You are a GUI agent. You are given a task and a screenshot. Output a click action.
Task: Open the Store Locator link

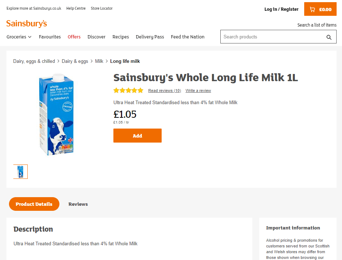pyautogui.click(x=102, y=8)
